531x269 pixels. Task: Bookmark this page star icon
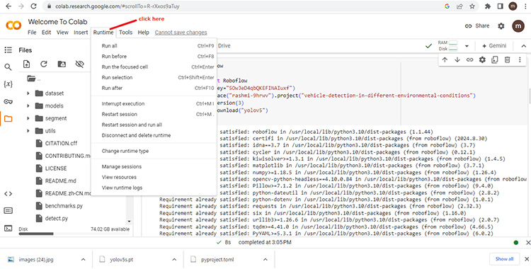[x=472, y=6]
